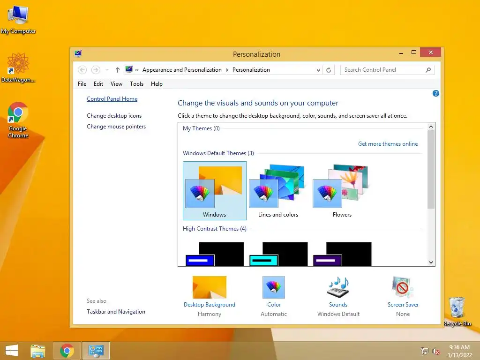Open Change mouse pointers link

116,127
